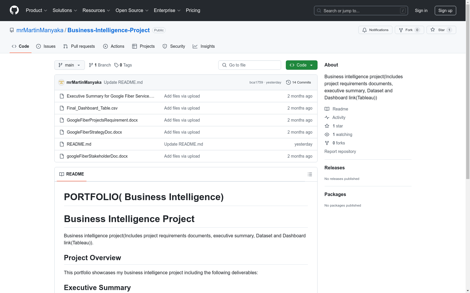Open mrMartinManyaka owner profile link
This screenshot has height=293, width=470.
click(40, 30)
